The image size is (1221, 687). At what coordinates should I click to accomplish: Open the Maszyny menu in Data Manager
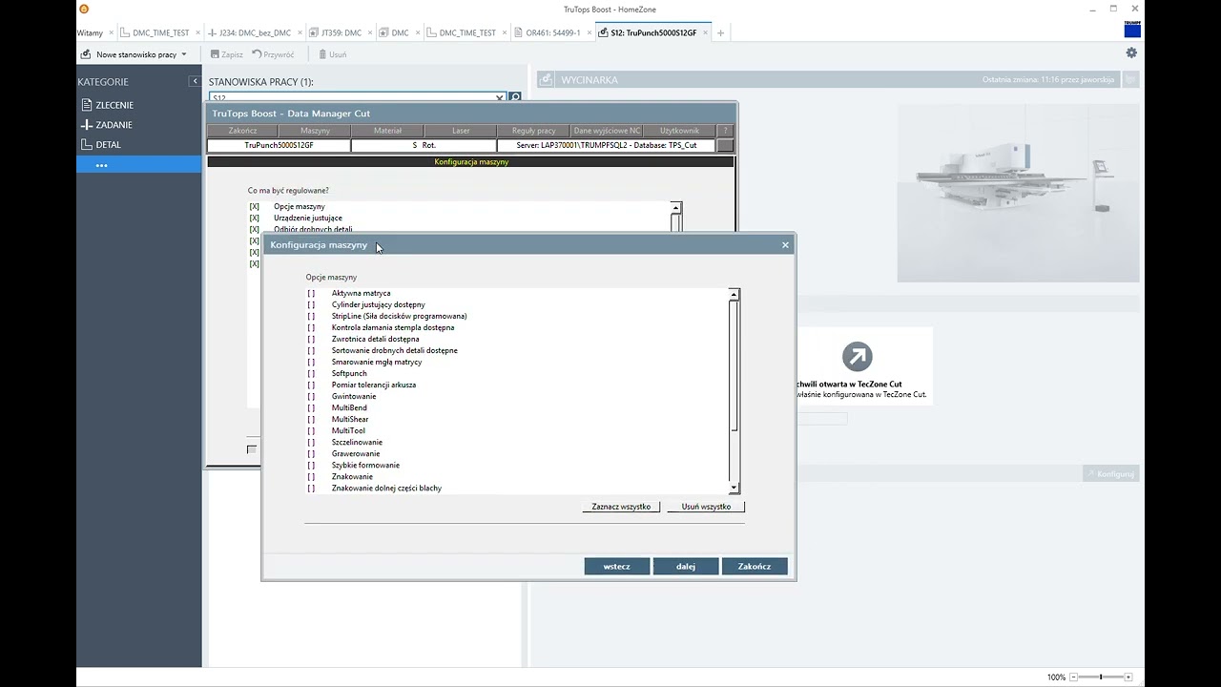(x=315, y=131)
